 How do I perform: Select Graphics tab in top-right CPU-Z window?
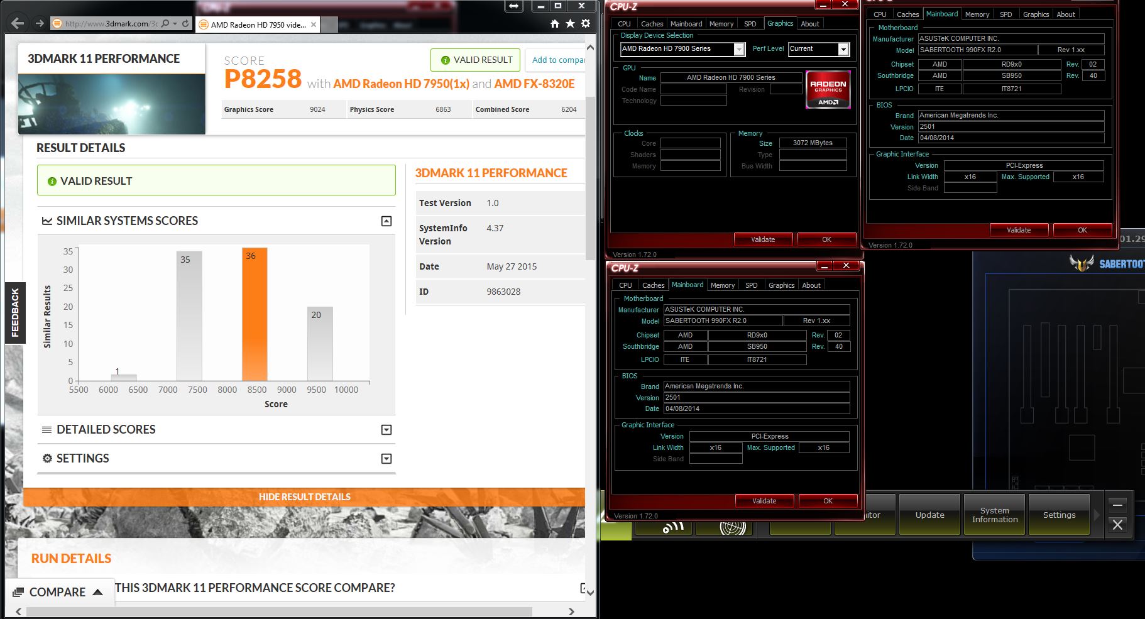[1036, 14]
